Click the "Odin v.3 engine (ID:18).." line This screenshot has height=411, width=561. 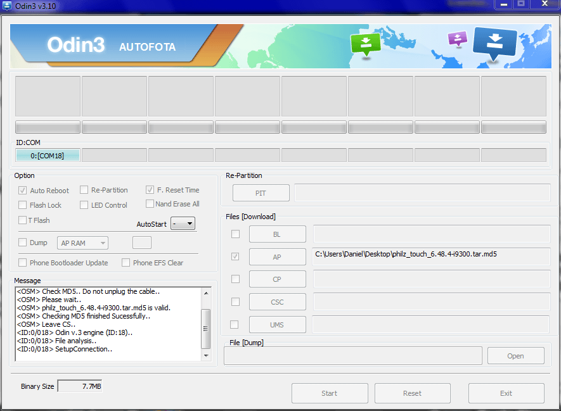pyautogui.click(x=75, y=332)
